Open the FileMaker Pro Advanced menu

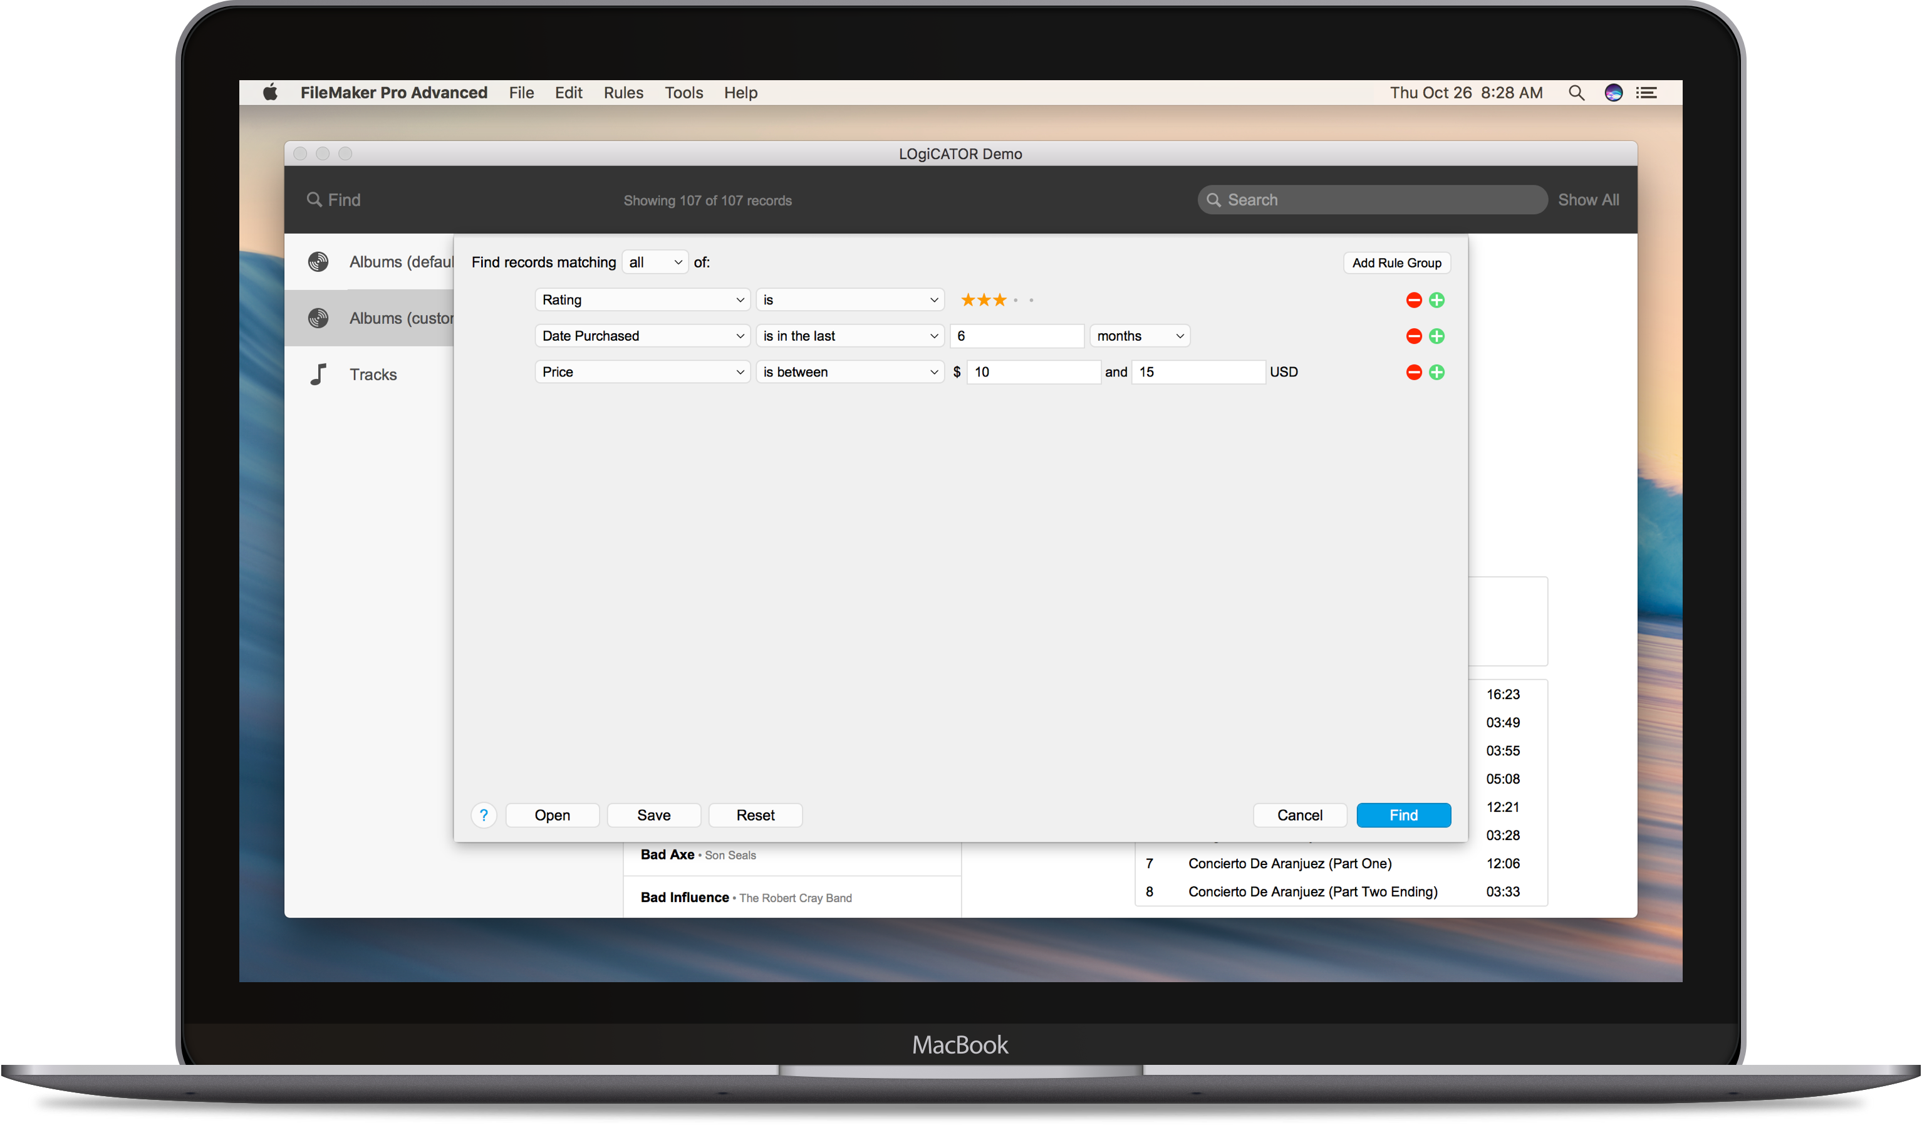(393, 92)
